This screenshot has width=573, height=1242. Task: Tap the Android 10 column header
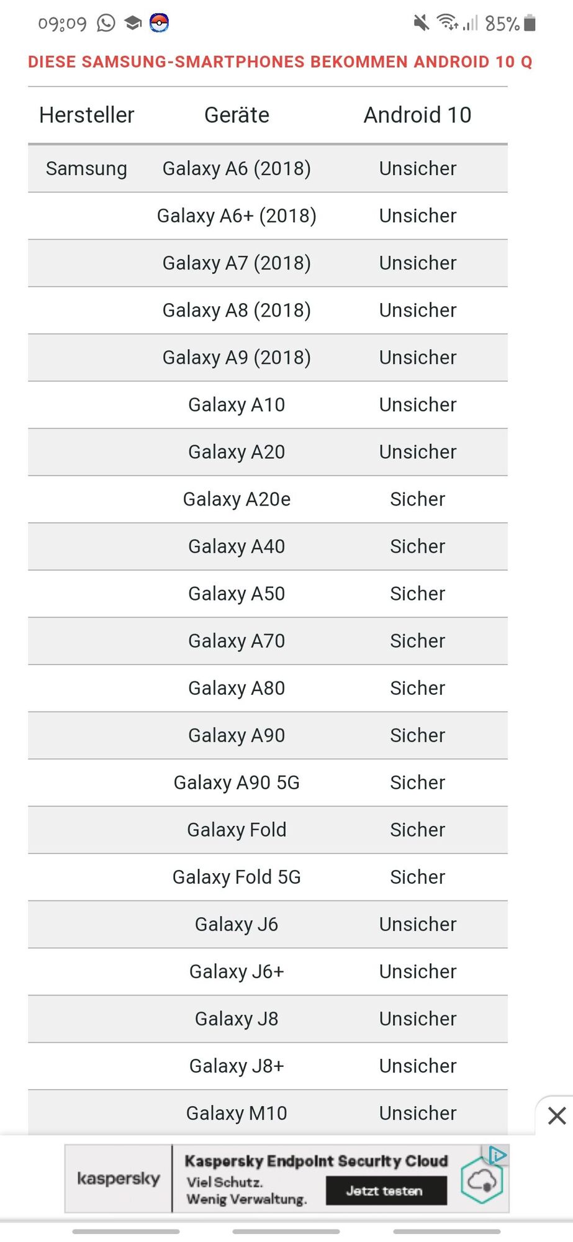pyautogui.click(x=417, y=115)
